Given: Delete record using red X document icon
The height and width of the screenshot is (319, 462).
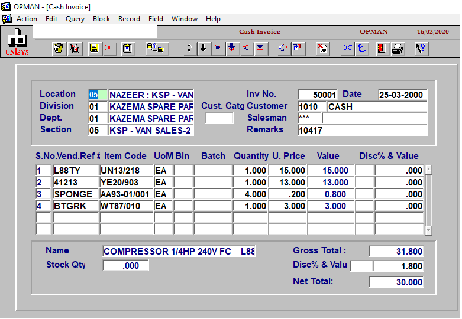Looking at the screenshot, I should click(322, 48).
